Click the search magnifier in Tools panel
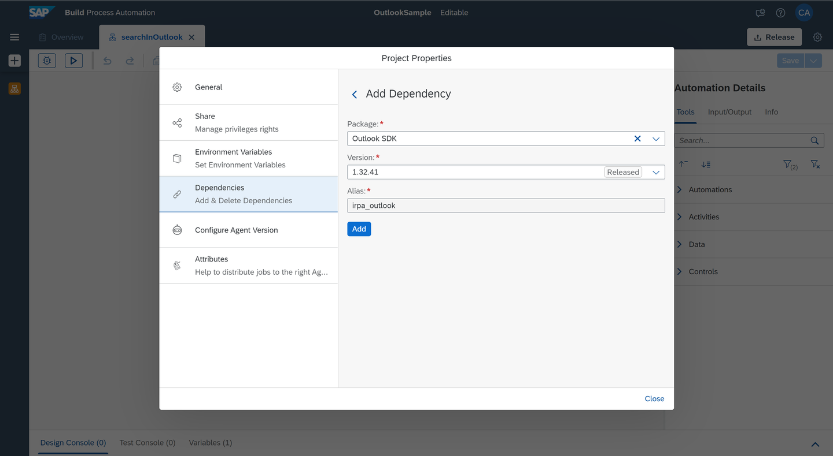Image resolution: width=833 pixels, height=456 pixels. [814, 140]
